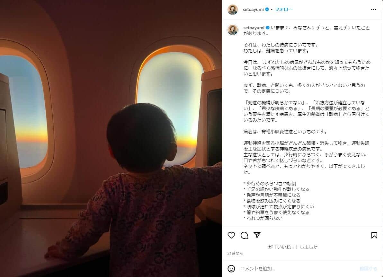Image resolution: width=383 pixels, height=277 pixels.
Task: Click the 21時間前 timestamp
Action: point(235,253)
